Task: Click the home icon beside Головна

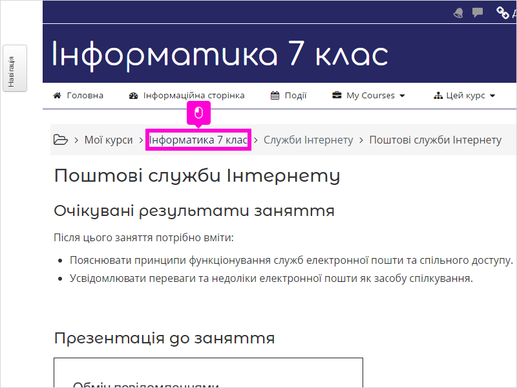Action: (57, 96)
